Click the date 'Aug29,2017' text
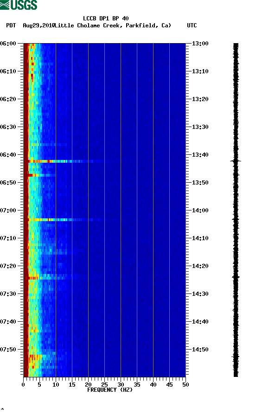The width and height of the screenshot is (256, 414). coord(38,25)
